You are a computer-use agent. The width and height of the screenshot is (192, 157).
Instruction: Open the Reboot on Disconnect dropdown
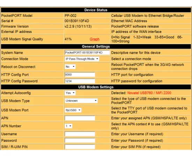point(70,67)
